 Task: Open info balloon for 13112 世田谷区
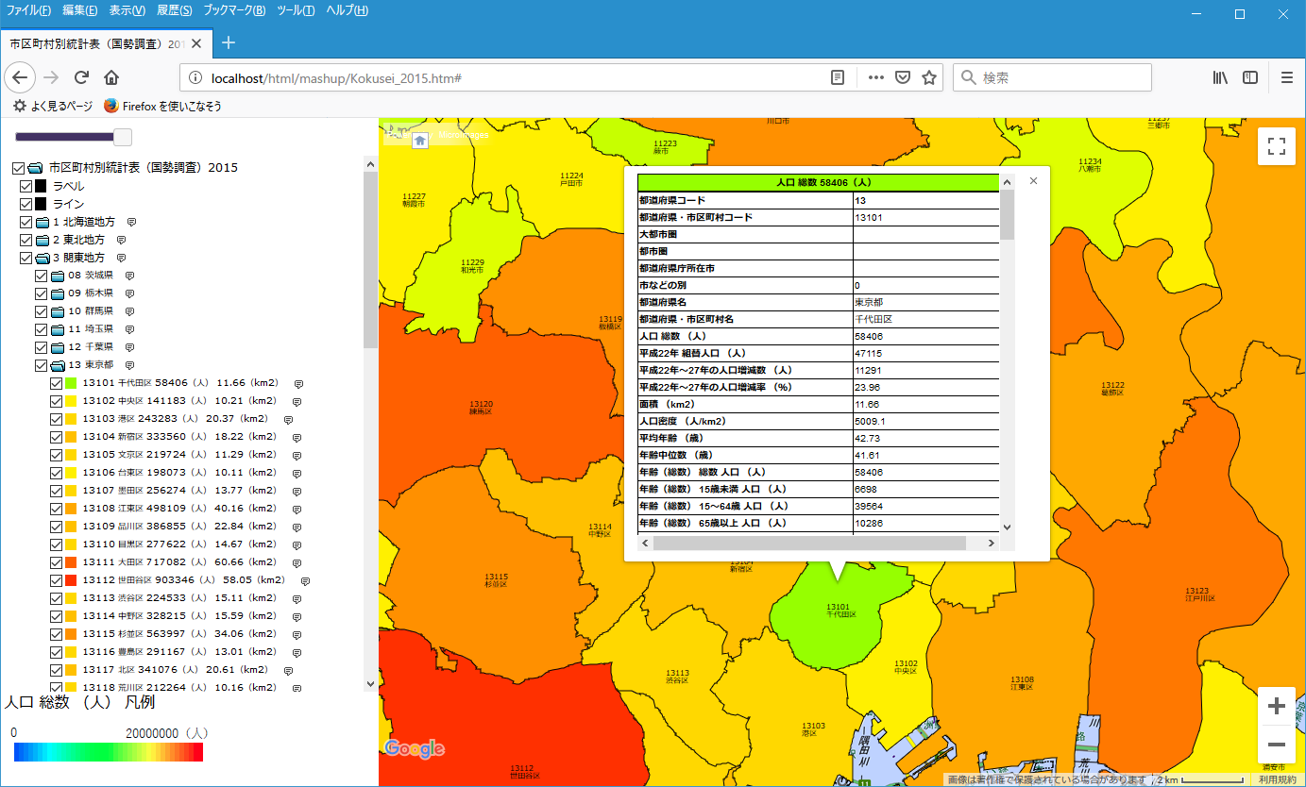(306, 580)
